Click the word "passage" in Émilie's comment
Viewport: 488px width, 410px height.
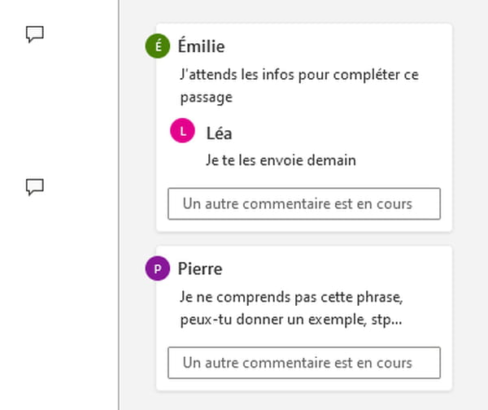(207, 97)
